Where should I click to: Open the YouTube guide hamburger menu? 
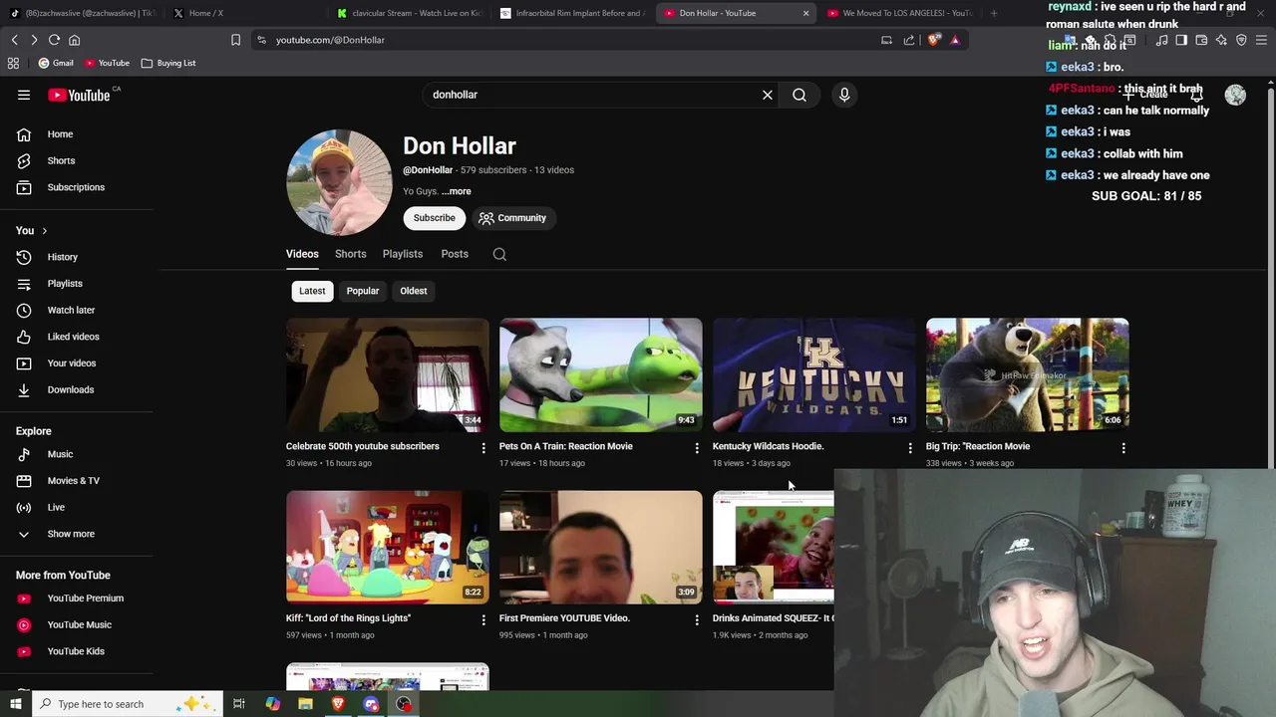(24, 95)
